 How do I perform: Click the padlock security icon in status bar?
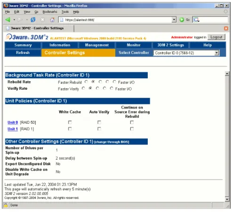coord(6,205)
